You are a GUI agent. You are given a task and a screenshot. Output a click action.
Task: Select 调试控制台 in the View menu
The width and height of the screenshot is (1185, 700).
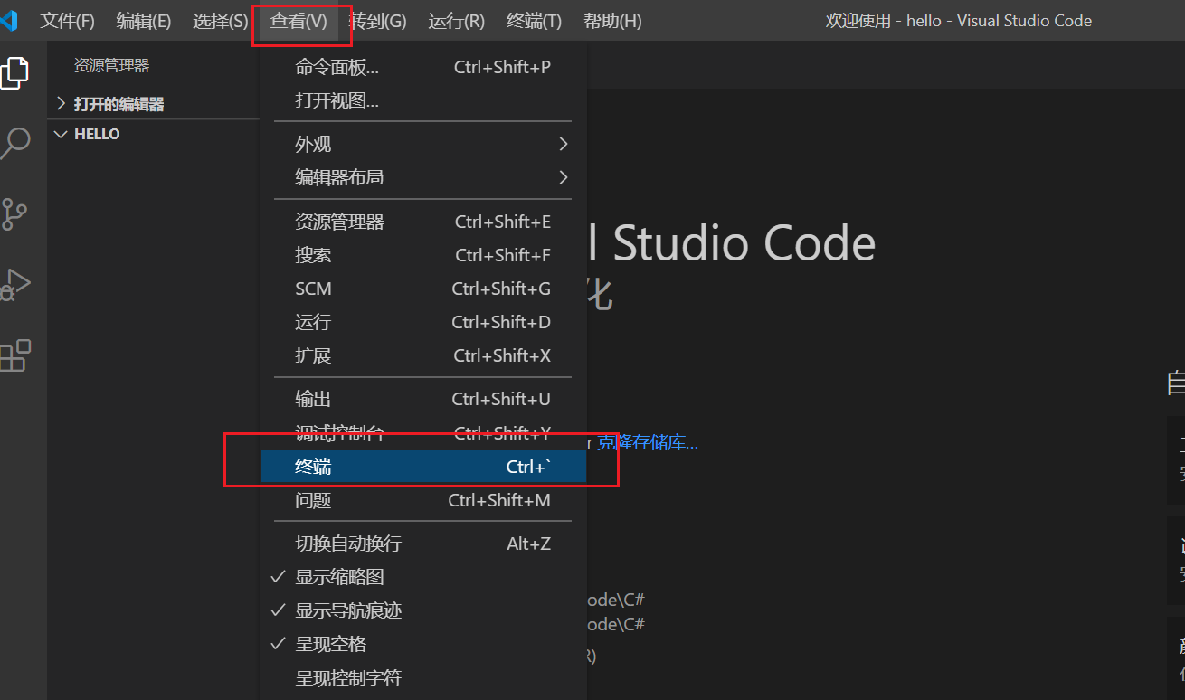point(423,433)
